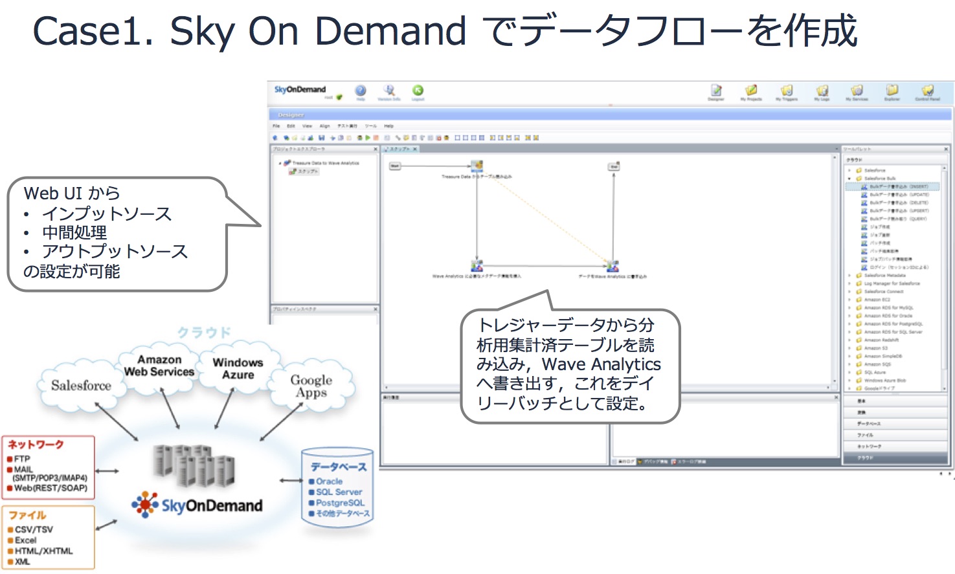The image size is (955, 574).
Task: Expand the Amazon S3 folder
Action: click(849, 348)
